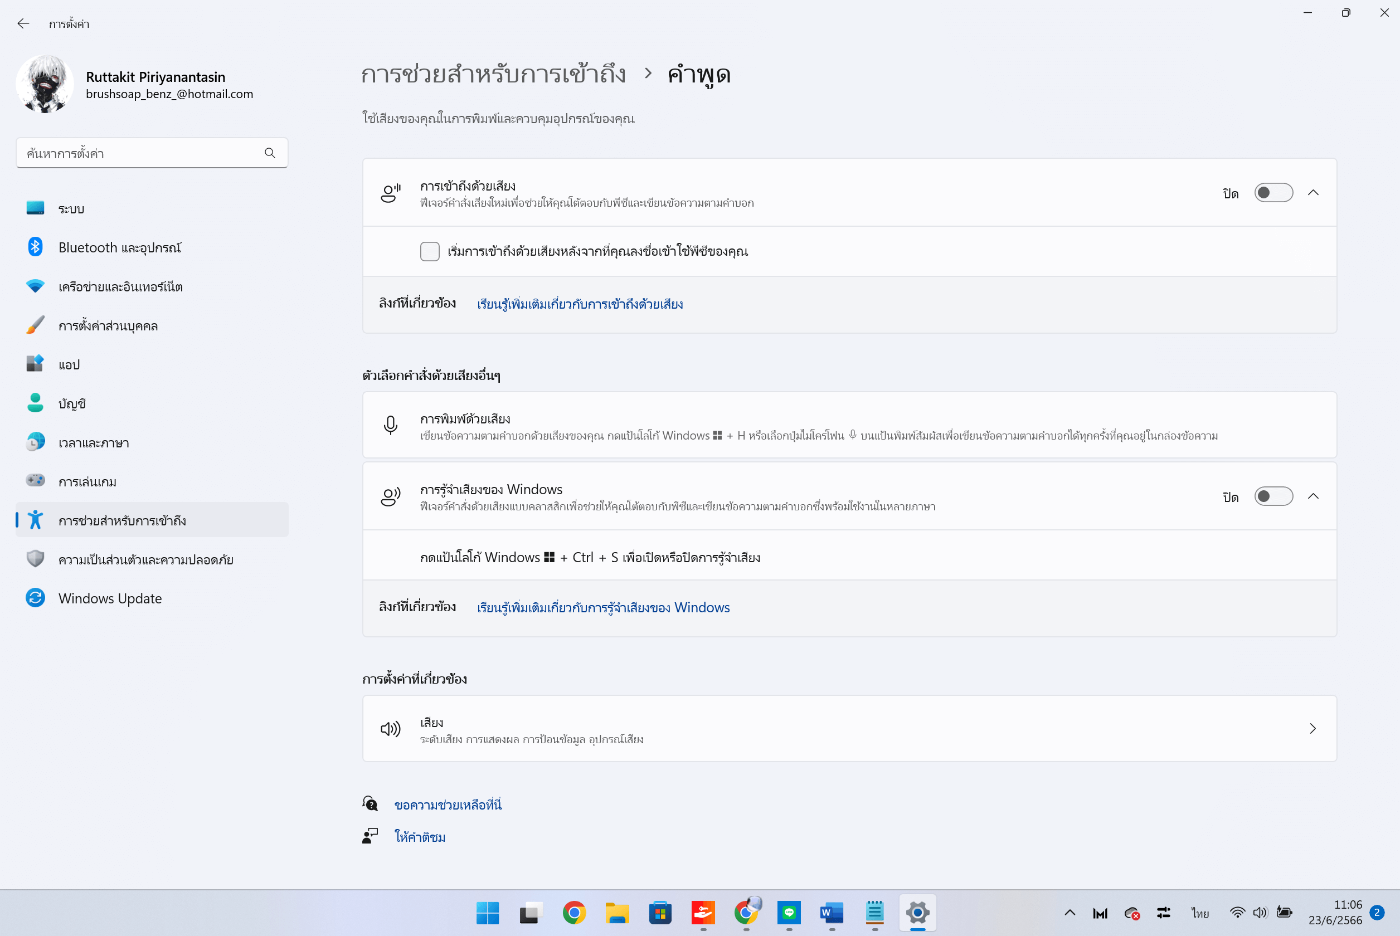Click the Windows Update icon in sidebar

click(35, 598)
